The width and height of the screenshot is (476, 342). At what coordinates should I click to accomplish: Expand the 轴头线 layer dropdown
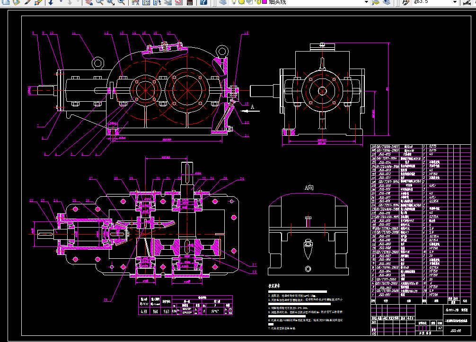[366, 2]
